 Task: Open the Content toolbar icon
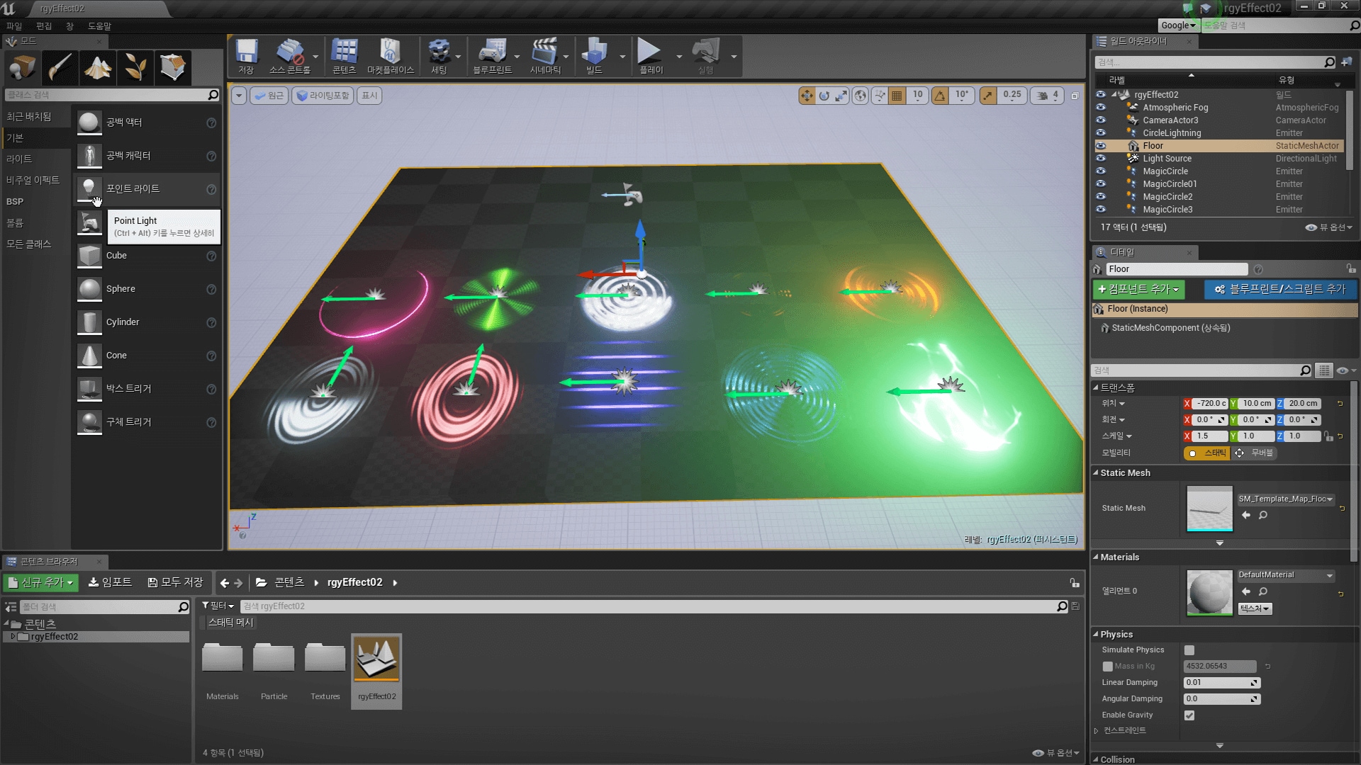[345, 56]
